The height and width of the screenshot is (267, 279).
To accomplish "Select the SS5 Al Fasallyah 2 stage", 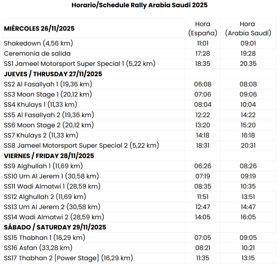I will [49, 115].
